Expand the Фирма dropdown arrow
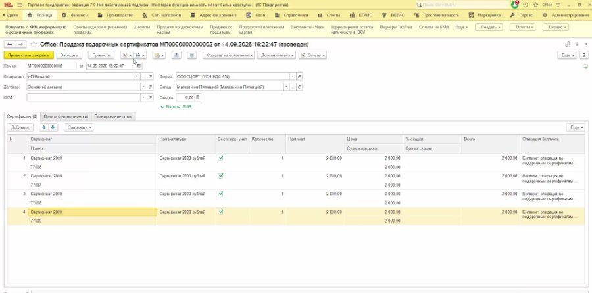 [x=293, y=77]
